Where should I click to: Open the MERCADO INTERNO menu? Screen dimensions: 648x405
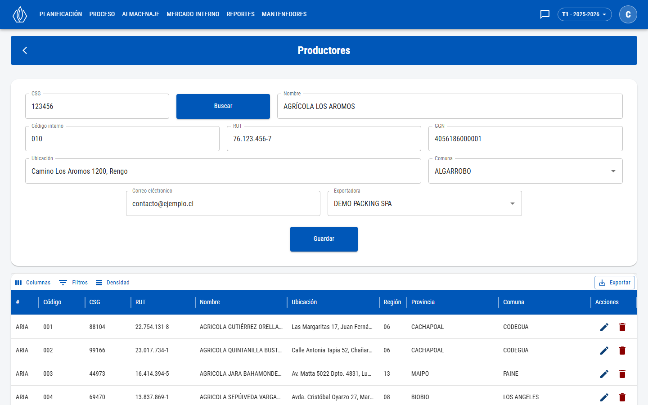pyautogui.click(x=193, y=14)
